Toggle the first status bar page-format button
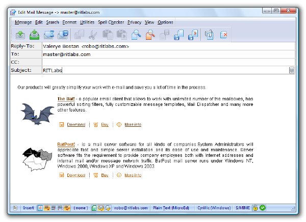 tap(40, 208)
